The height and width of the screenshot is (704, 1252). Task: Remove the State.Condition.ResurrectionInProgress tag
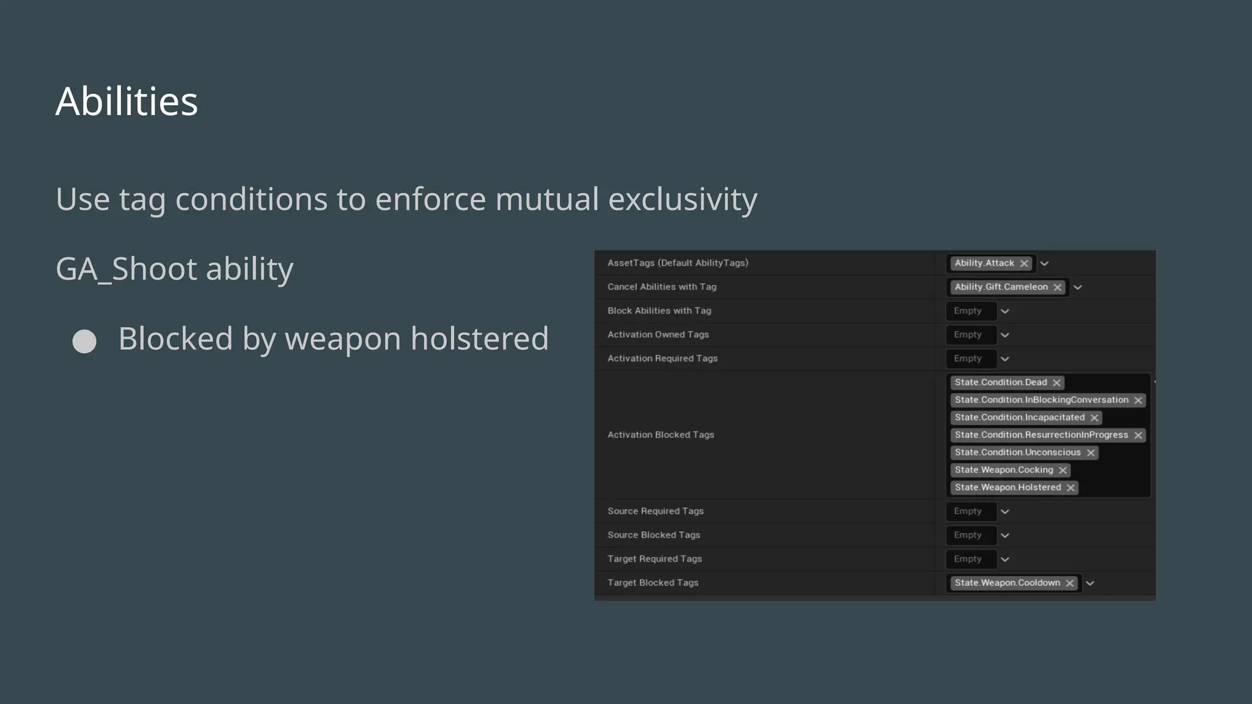1138,435
